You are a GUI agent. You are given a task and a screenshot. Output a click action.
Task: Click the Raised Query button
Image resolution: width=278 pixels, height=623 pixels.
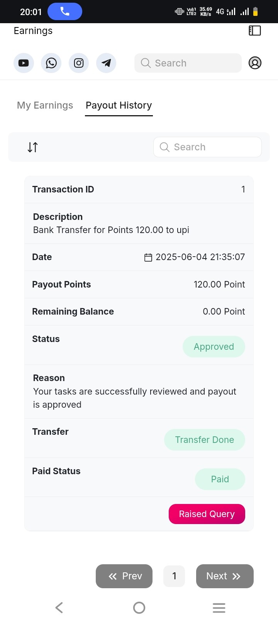coord(207,514)
